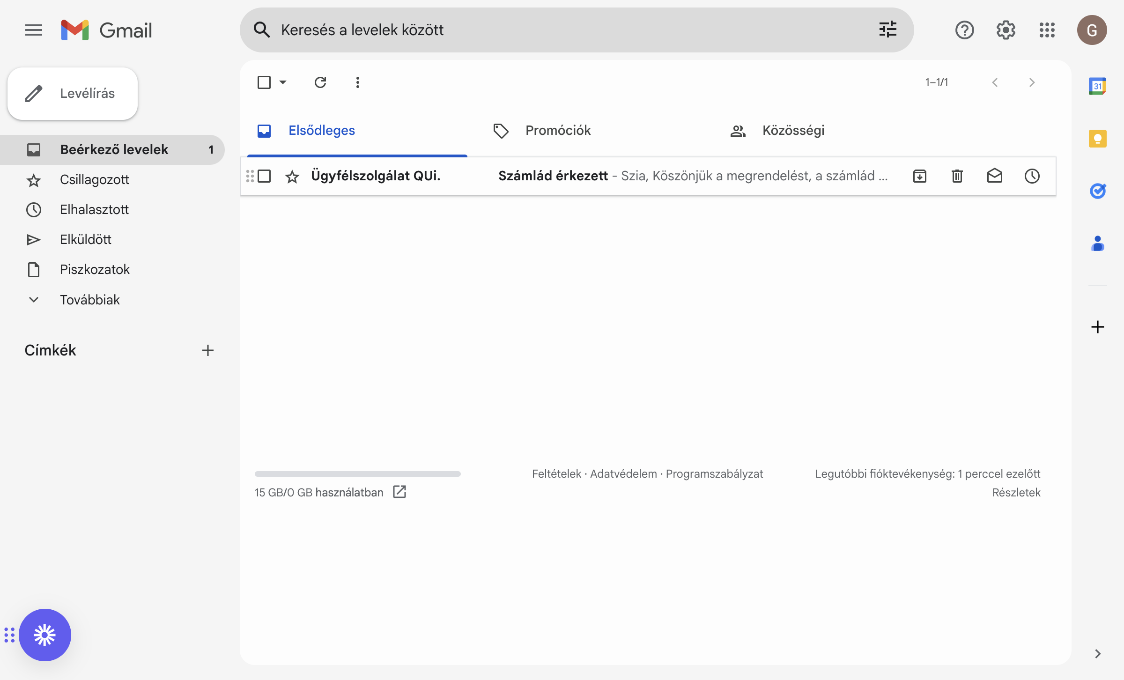Open Google Keep in side panel
This screenshot has height=680, width=1124.
(x=1097, y=139)
